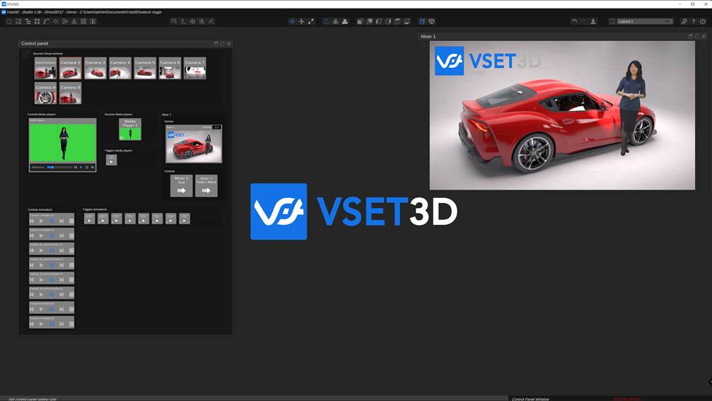Click the Save project icon in the toolbar
The height and width of the screenshot is (401, 712).
click(x=18, y=21)
